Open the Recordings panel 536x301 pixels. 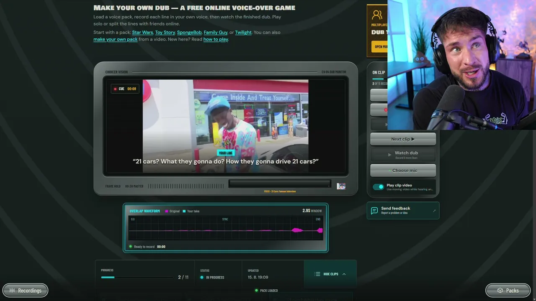25,291
